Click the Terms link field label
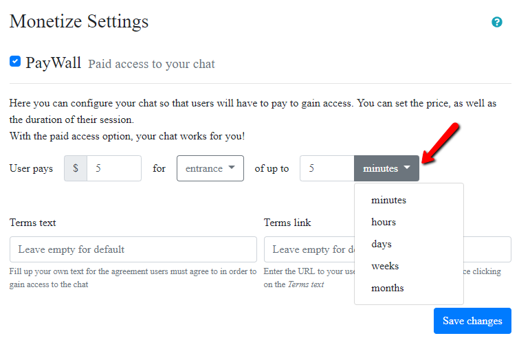The height and width of the screenshot is (338, 519). coord(287,223)
